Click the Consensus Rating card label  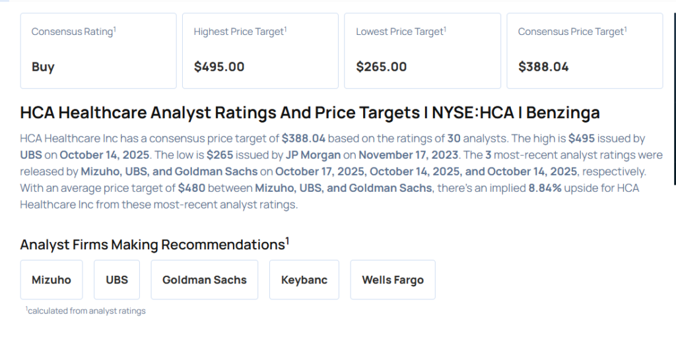pos(73,32)
